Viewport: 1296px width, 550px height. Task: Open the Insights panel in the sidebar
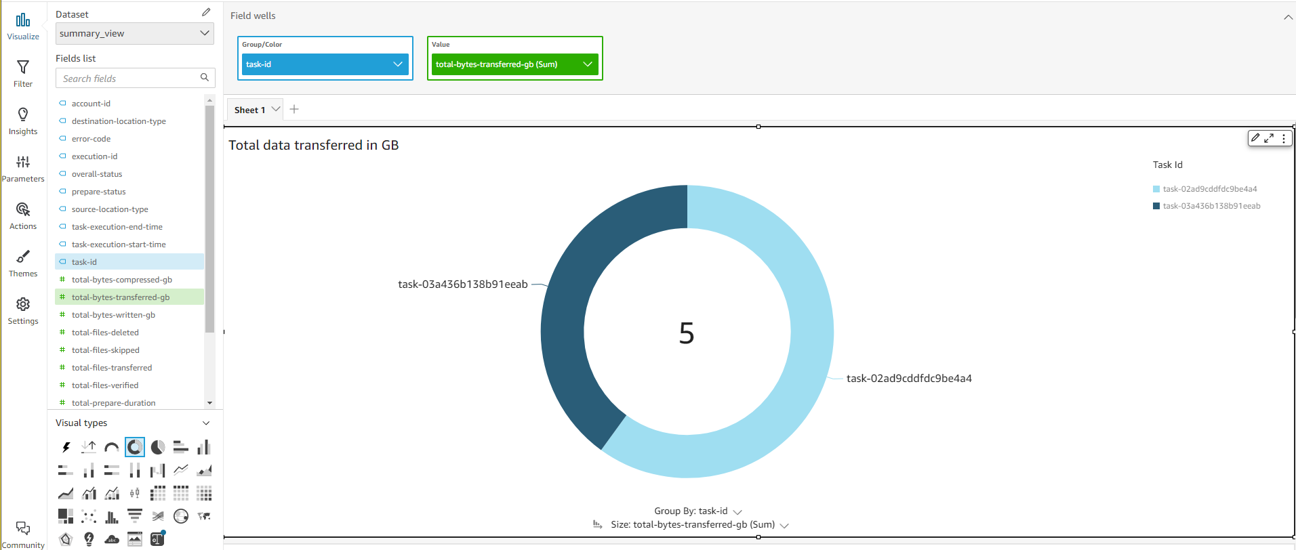(x=23, y=121)
